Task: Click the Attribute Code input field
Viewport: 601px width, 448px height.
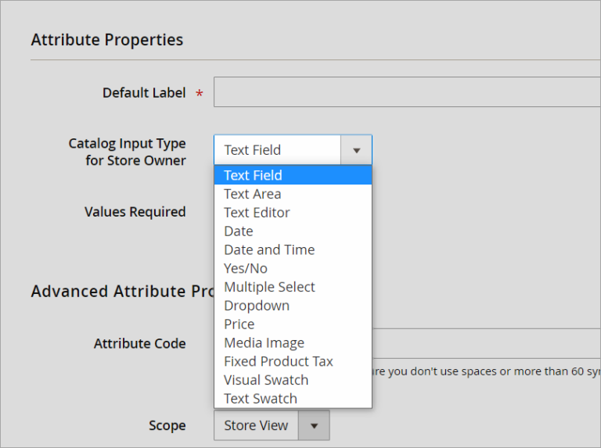Action: (x=485, y=343)
